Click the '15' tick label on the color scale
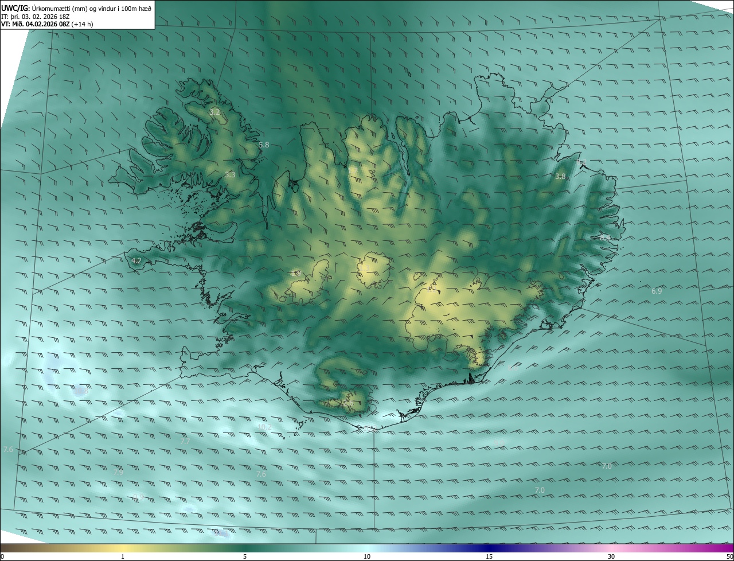 [x=489, y=556]
